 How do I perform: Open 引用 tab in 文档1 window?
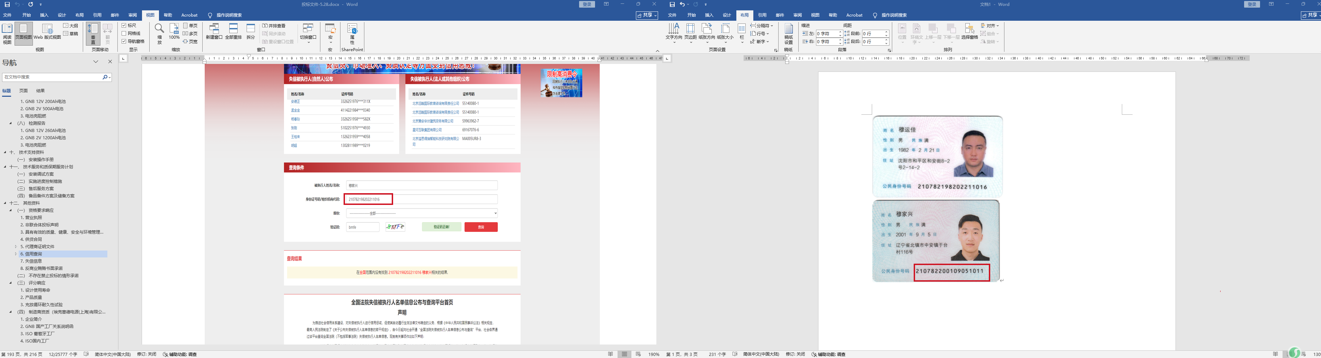click(762, 15)
